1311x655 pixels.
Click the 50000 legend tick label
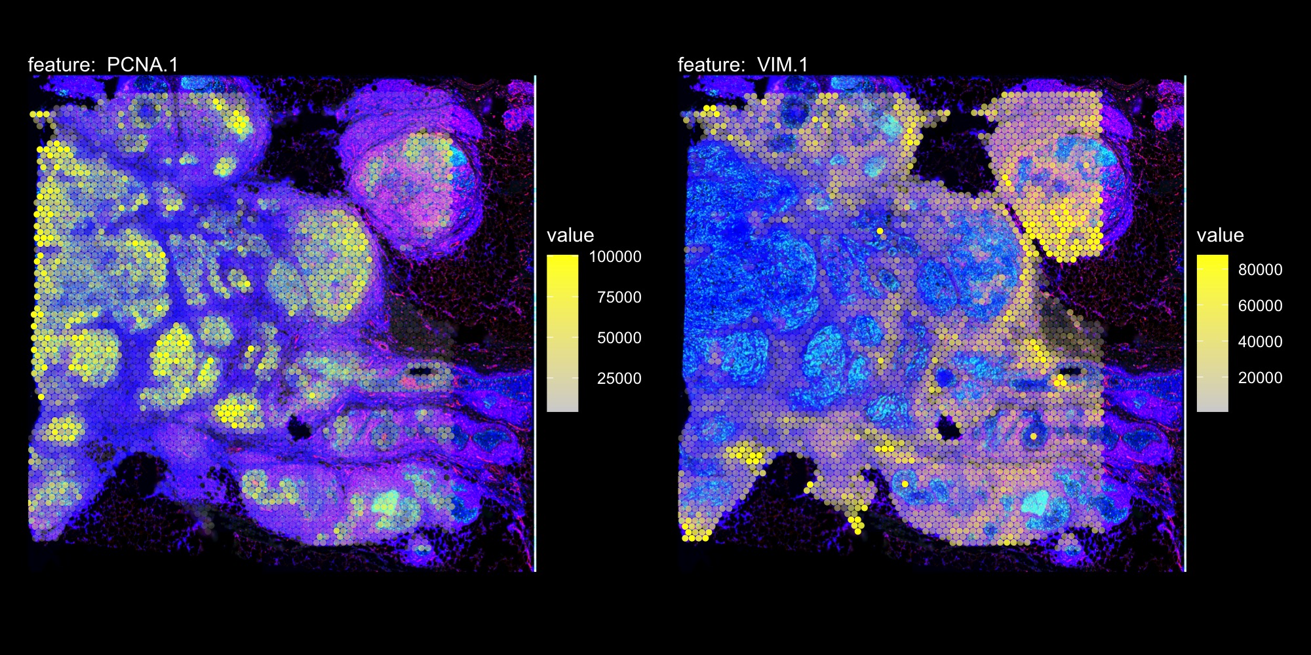click(619, 338)
